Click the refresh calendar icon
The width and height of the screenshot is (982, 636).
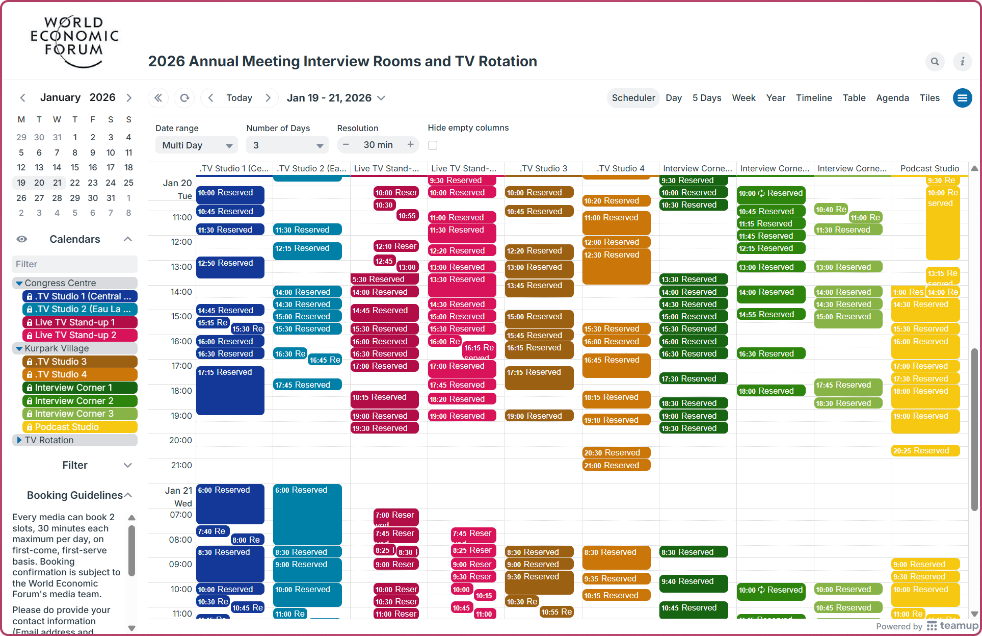coord(184,98)
